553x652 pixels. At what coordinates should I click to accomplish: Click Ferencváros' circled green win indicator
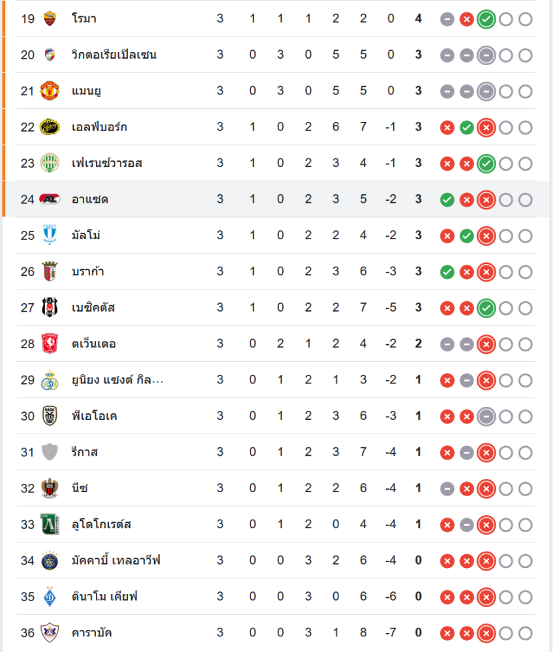486,164
